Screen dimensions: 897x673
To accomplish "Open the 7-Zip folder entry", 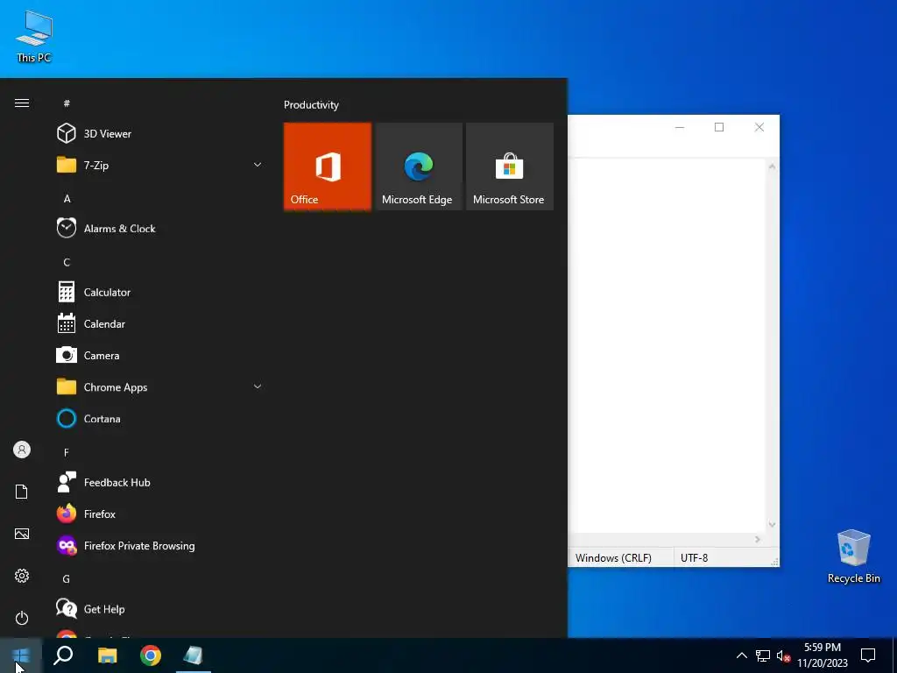I will 160,166.
